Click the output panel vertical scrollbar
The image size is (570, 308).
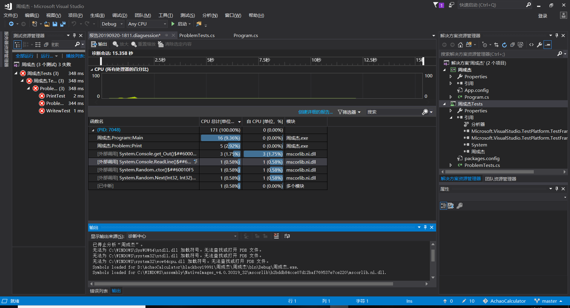[x=433, y=256]
